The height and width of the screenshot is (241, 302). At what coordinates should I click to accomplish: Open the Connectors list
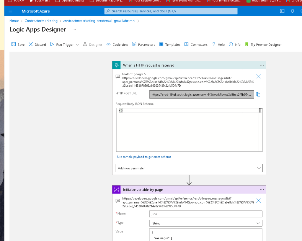[196, 45]
